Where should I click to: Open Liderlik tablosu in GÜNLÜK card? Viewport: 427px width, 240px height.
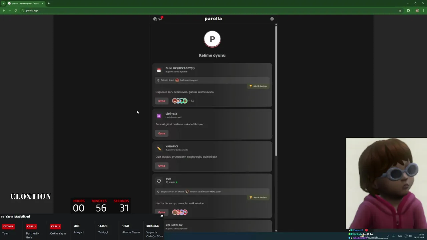click(258, 86)
